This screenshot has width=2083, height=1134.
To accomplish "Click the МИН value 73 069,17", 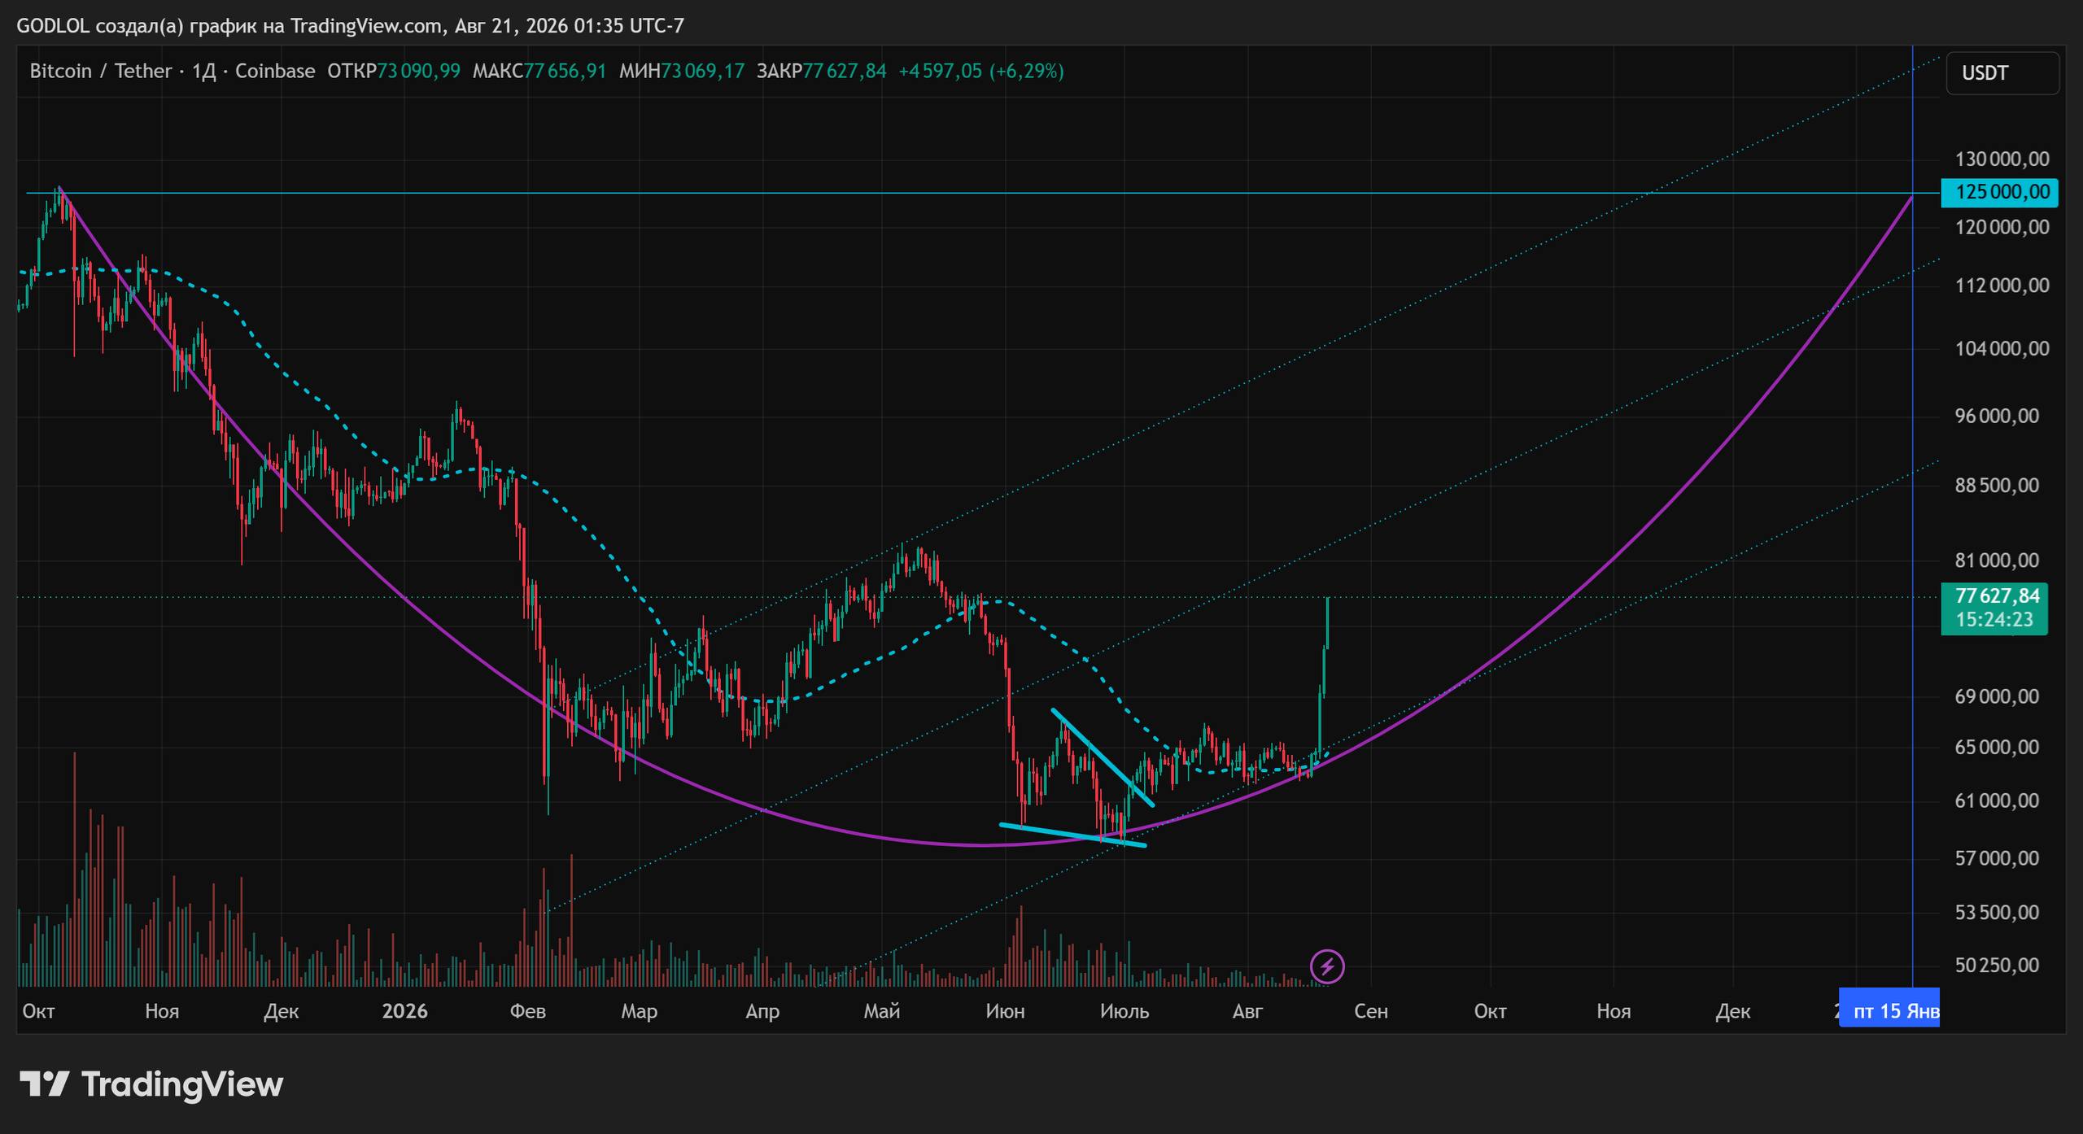I will (702, 72).
